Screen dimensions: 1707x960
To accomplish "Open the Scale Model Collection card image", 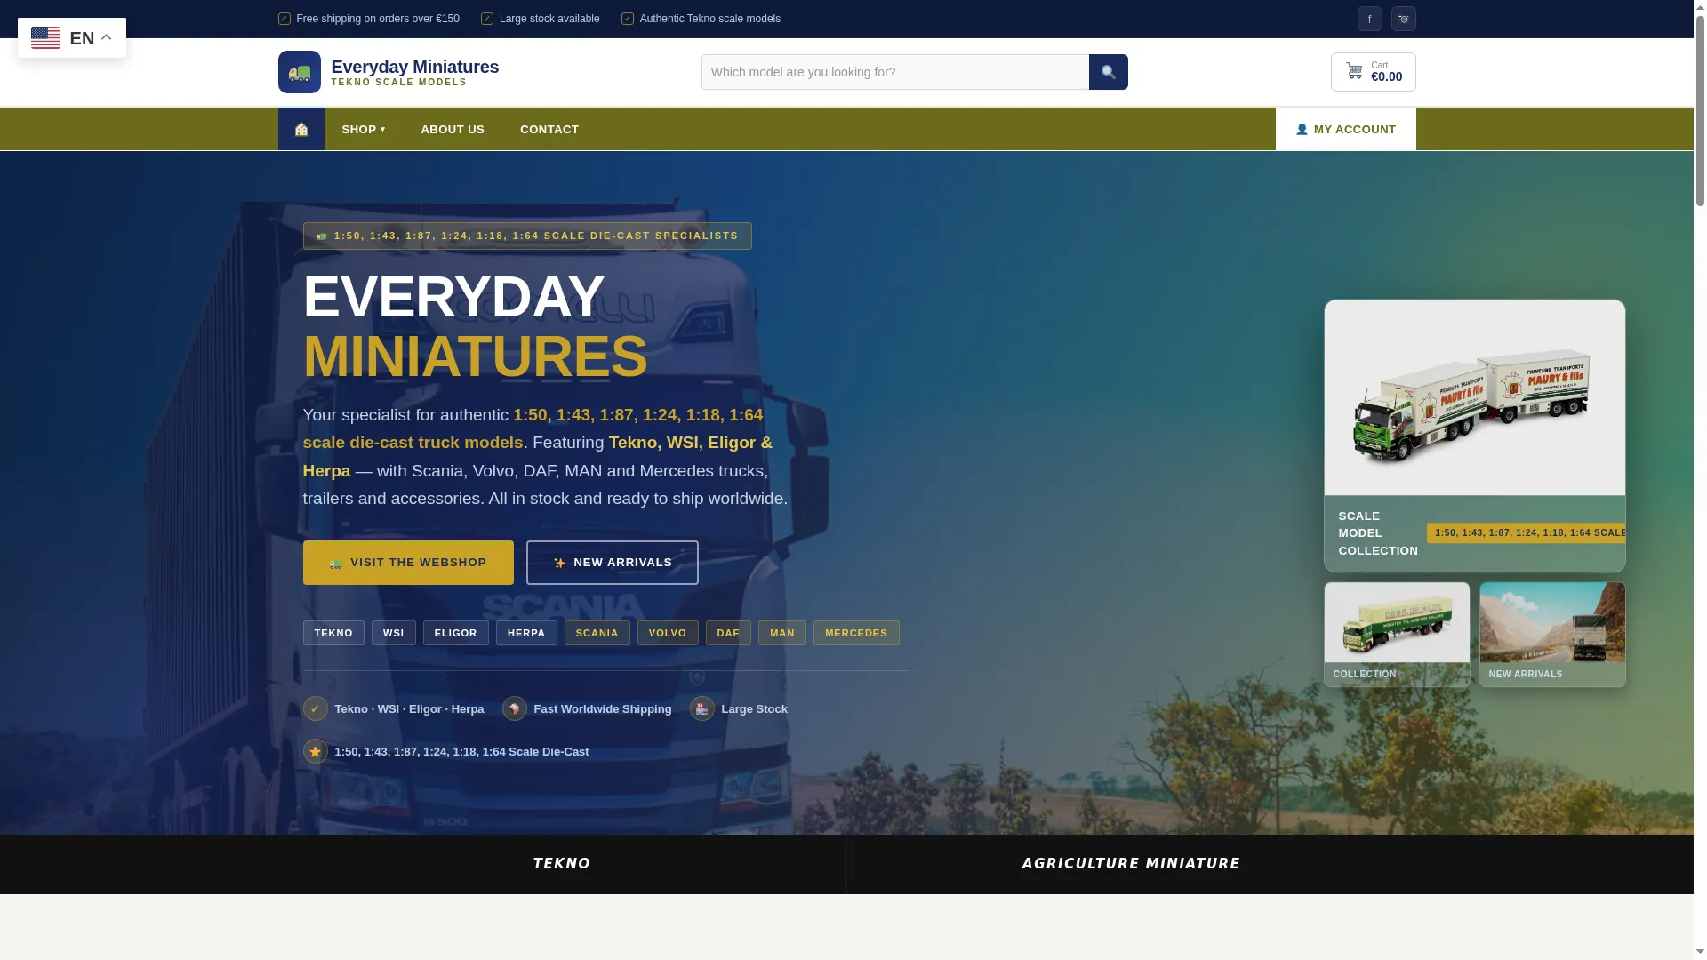I will pyautogui.click(x=1474, y=397).
